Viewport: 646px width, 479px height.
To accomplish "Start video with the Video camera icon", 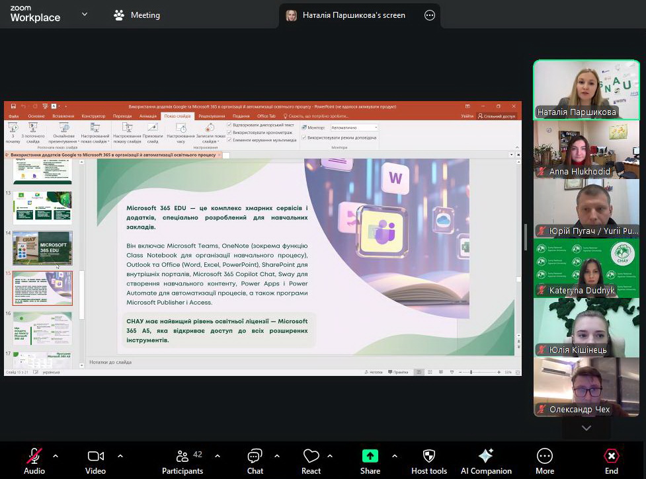I will pyautogui.click(x=96, y=457).
